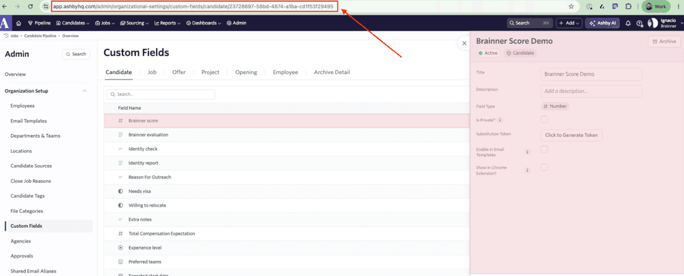Select the Needs visa field row
The image size is (684, 276).
coord(287,191)
